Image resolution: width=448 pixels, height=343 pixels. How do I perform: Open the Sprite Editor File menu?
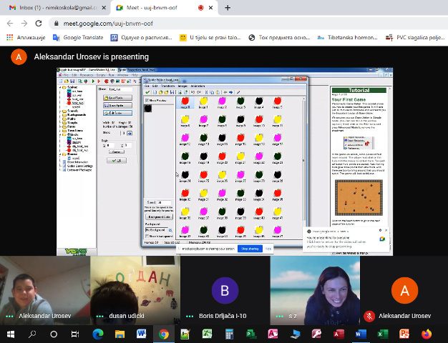tap(147, 86)
